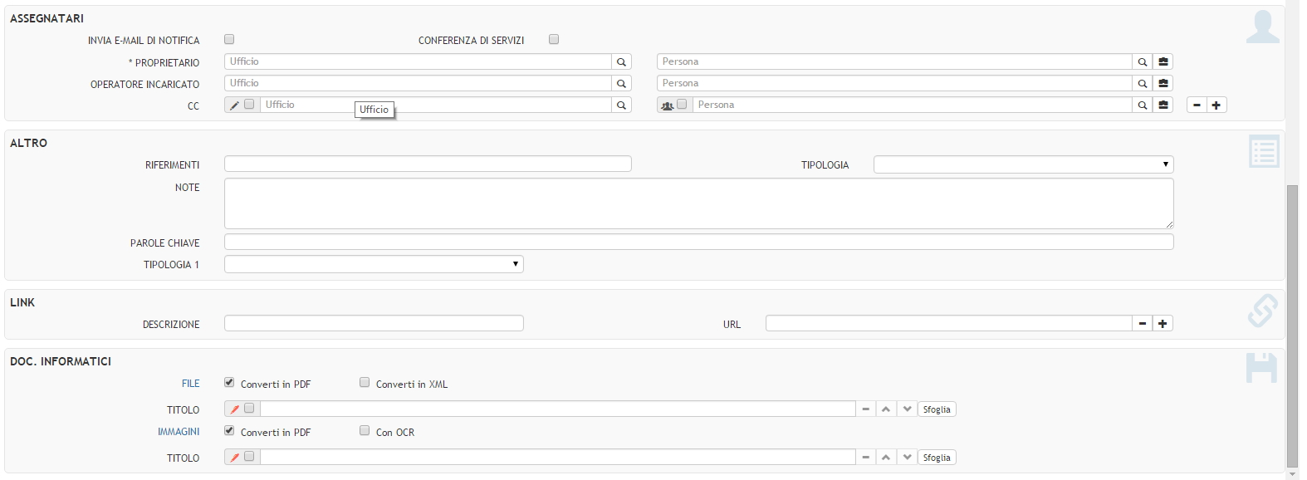Click the vertical page scrollbar
The image size is (1307, 480).
pyautogui.click(x=1292, y=324)
